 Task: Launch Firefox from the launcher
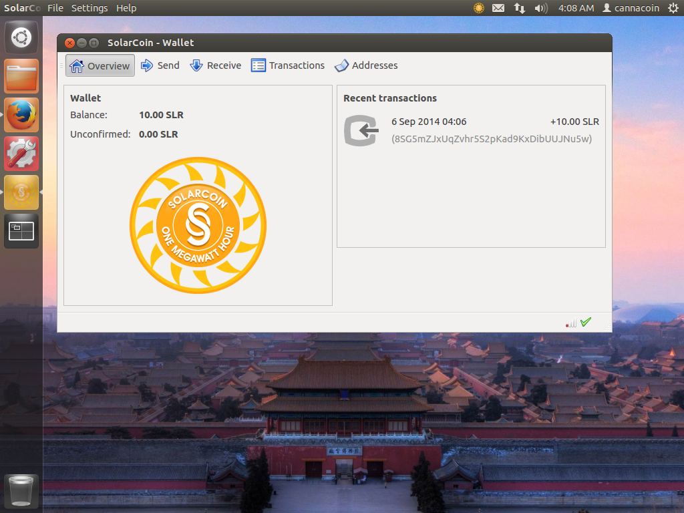[x=21, y=115]
